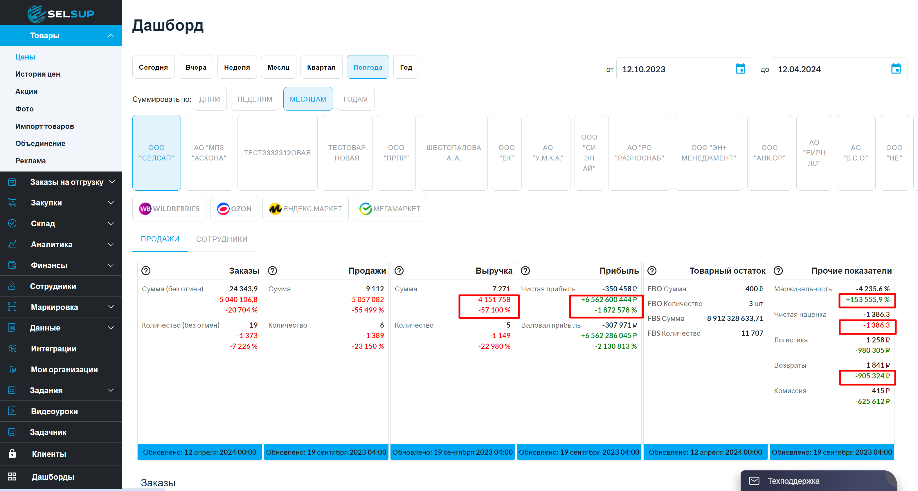
Task: Click the Аналитика chart icon
Action: pos(12,244)
